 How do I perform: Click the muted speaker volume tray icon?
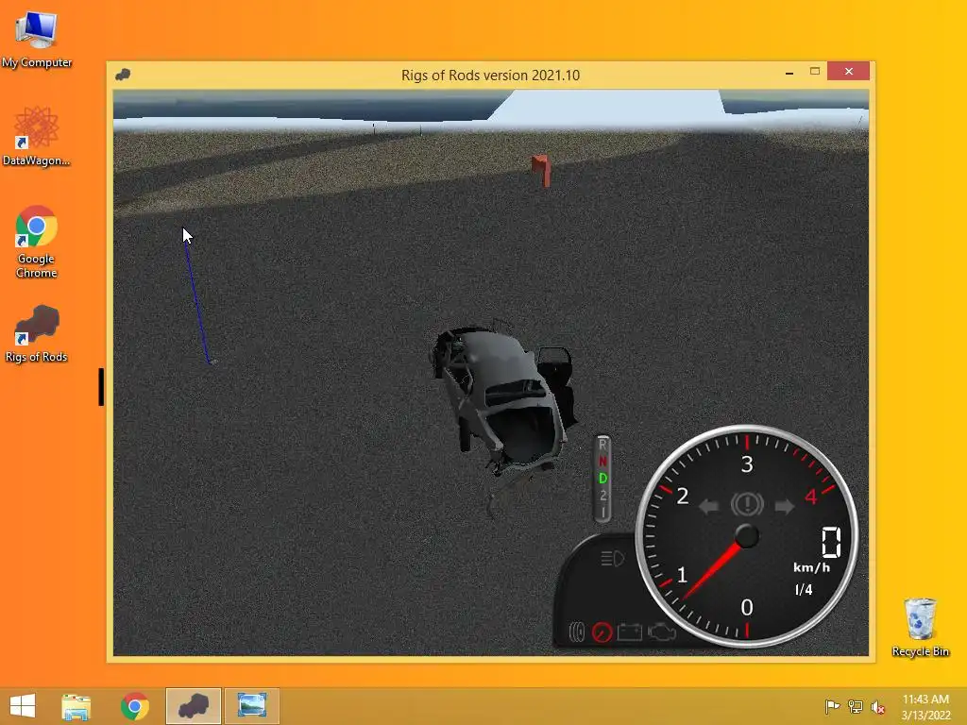(x=878, y=707)
